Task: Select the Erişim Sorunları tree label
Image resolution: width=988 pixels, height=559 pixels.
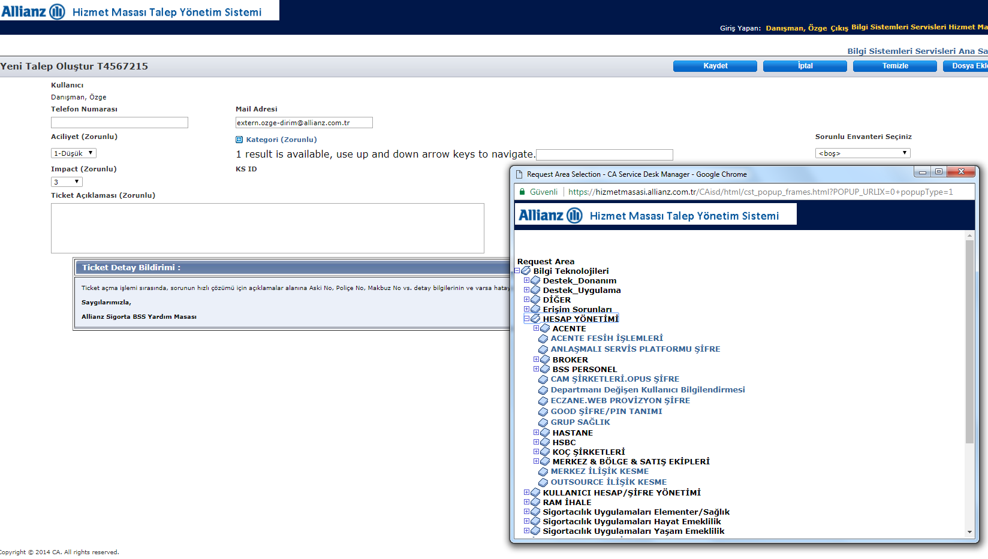Action: [x=577, y=309]
